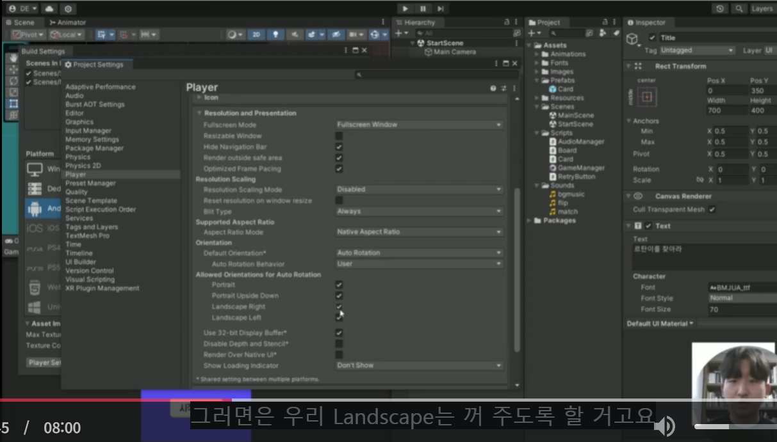Open the Local handle rotation dropdown
The height and width of the screenshot is (442, 777).
pyautogui.click(x=67, y=35)
